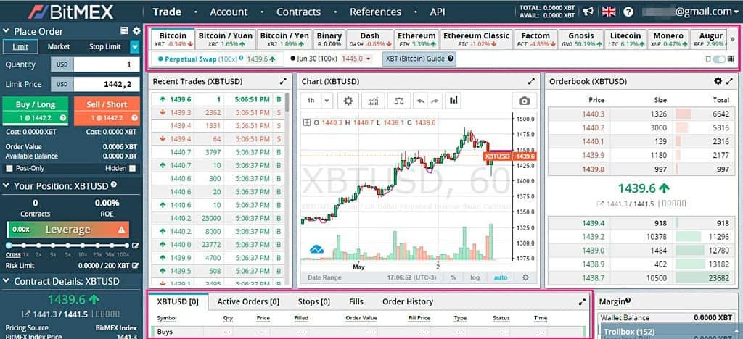Change chart bar style icon
Screen dimensions: 743x339
[x=453, y=100]
